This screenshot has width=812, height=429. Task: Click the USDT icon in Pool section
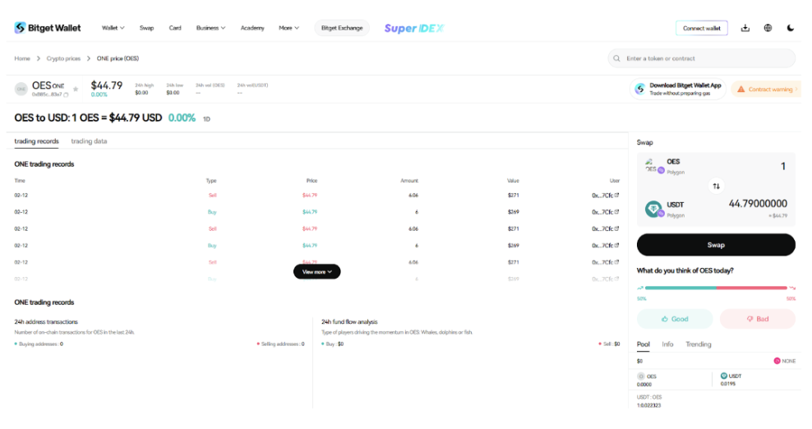(x=724, y=376)
